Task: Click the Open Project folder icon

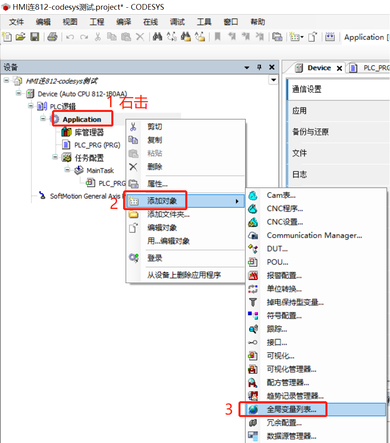Action: tap(20, 37)
